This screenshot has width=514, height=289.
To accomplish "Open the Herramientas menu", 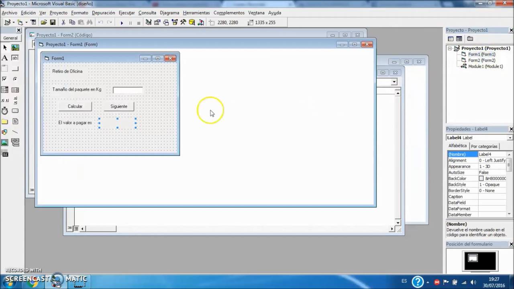I will click(x=196, y=13).
